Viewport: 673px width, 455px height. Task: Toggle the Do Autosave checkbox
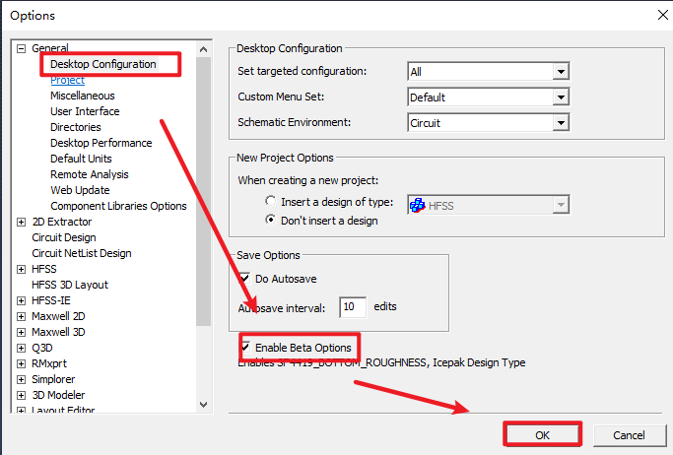[x=244, y=279]
